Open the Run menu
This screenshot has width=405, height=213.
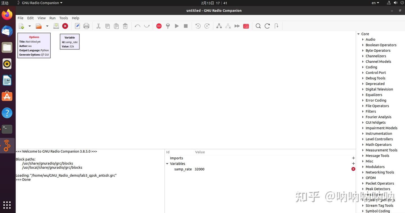pyautogui.click(x=52, y=18)
